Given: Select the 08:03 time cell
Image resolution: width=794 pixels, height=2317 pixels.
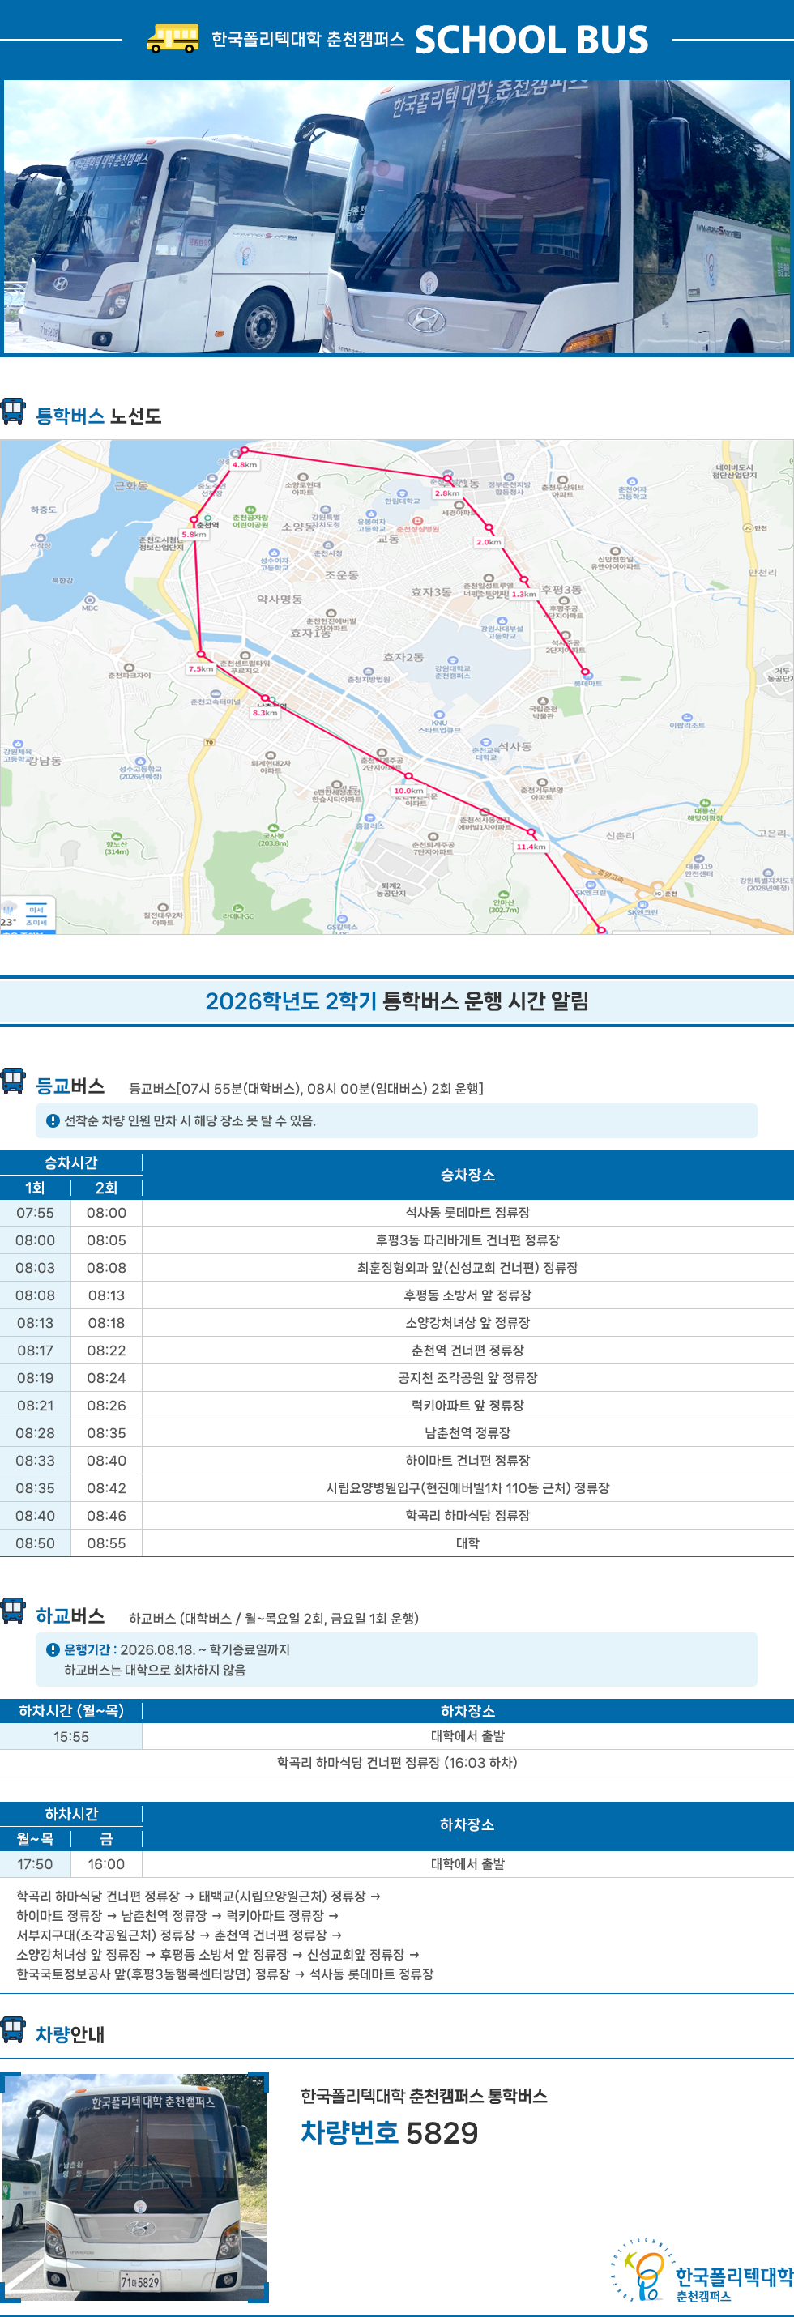Looking at the screenshot, I should click(x=35, y=1267).
